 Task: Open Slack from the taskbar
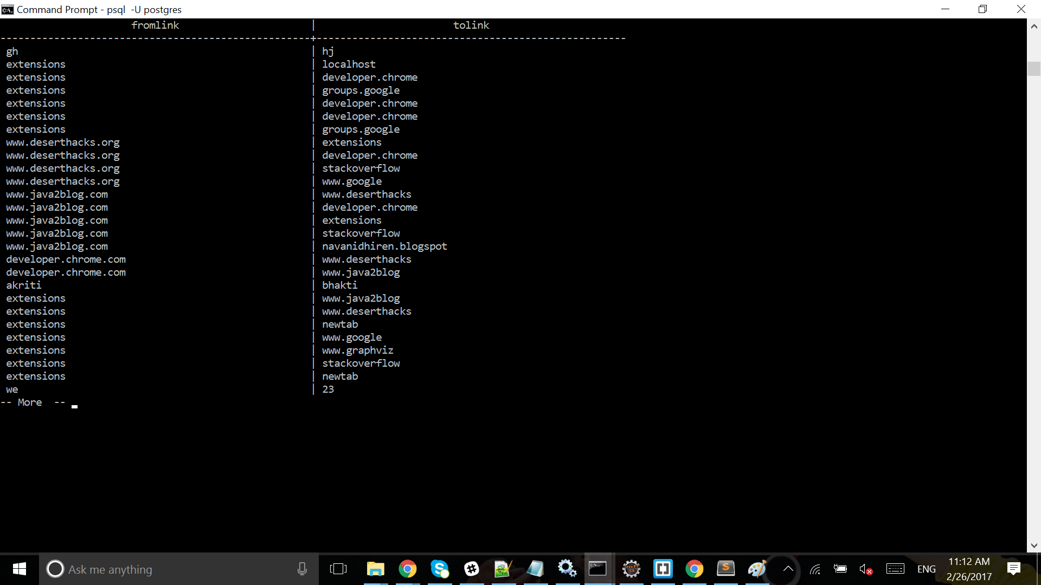471,569
